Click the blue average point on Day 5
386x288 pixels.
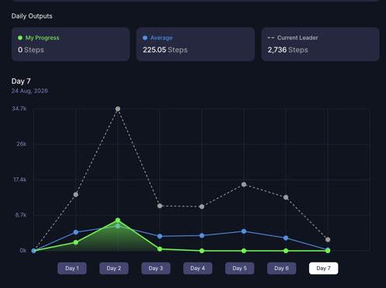(244, 231)
